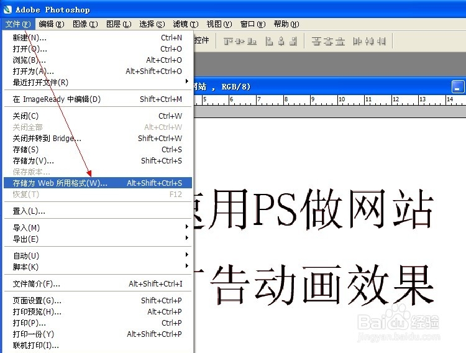Choose 在 ImageReady 中编辑(D)
This screenshot has width=466, height=353.
(98, 99)
